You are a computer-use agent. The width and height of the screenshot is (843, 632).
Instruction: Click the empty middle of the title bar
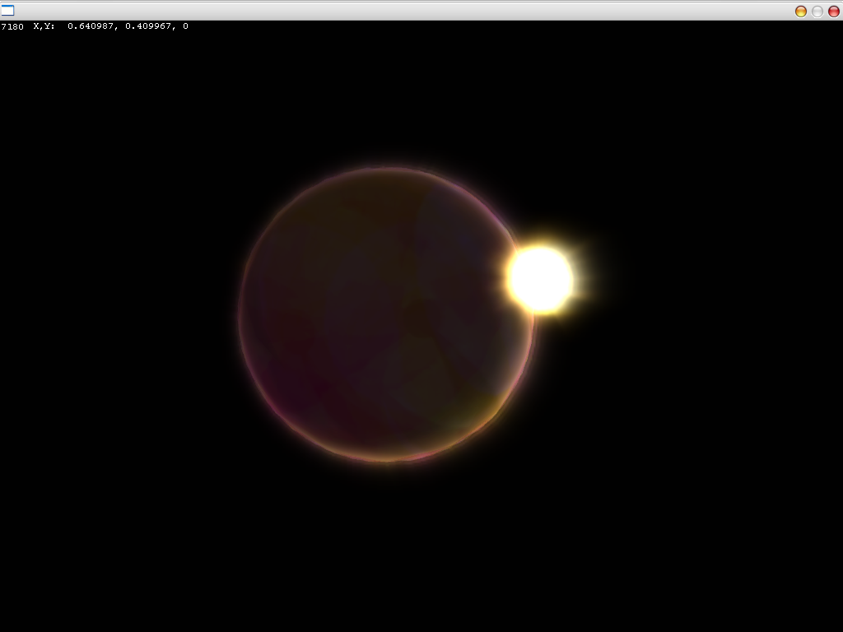[x=412, y=10]
